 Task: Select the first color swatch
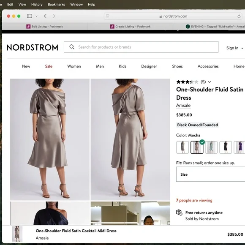pyautogui.click(x=182, y=147)
